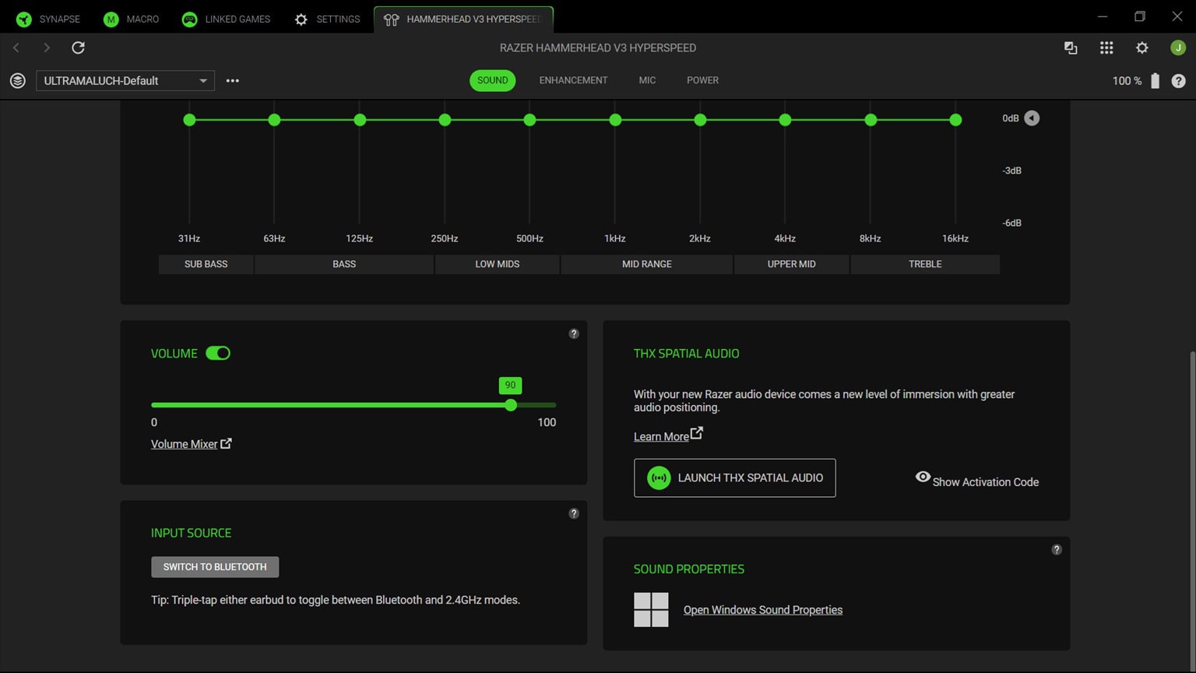Open help icon in Sound Properties panel
Screen dimensions: 1196x673
click(1057, 550)
